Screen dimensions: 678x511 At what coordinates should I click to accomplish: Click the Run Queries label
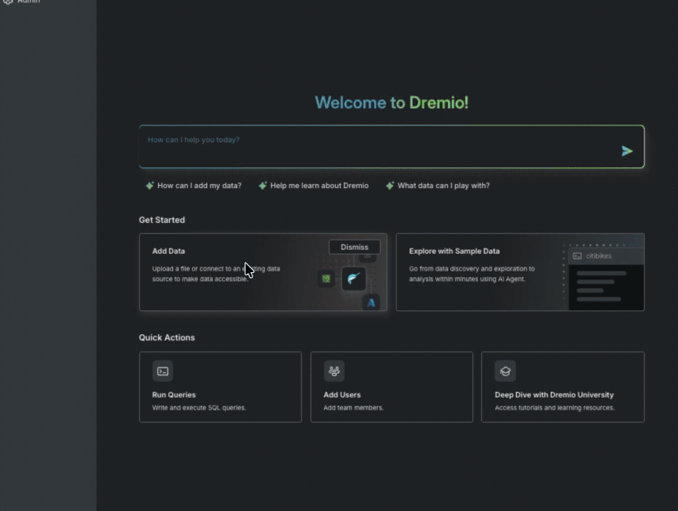174,394
